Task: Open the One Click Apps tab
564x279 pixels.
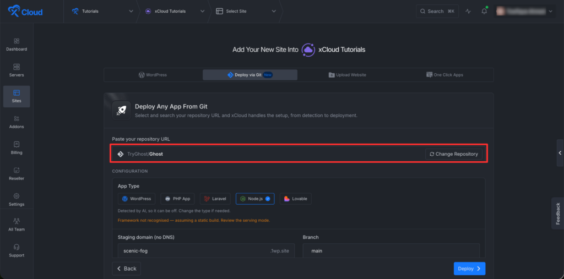Action: coord(444,75)
